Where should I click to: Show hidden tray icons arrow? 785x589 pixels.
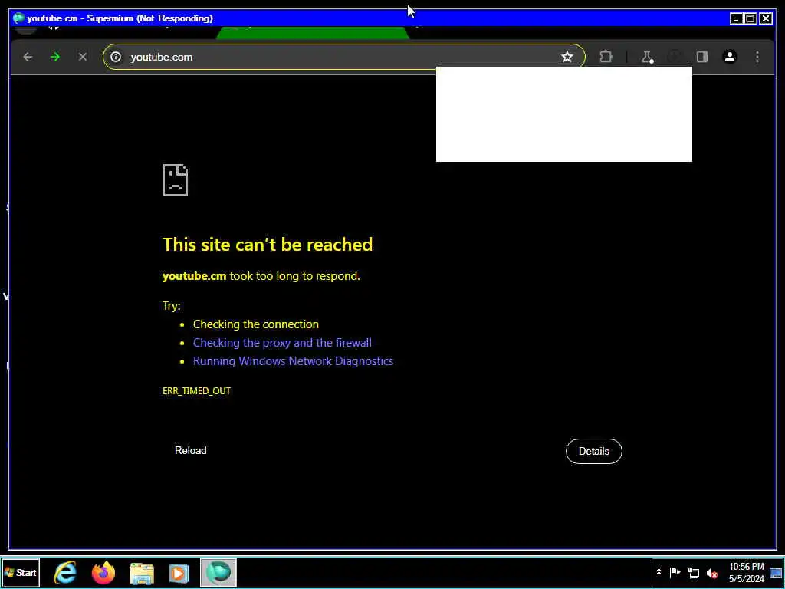(659, 572)
